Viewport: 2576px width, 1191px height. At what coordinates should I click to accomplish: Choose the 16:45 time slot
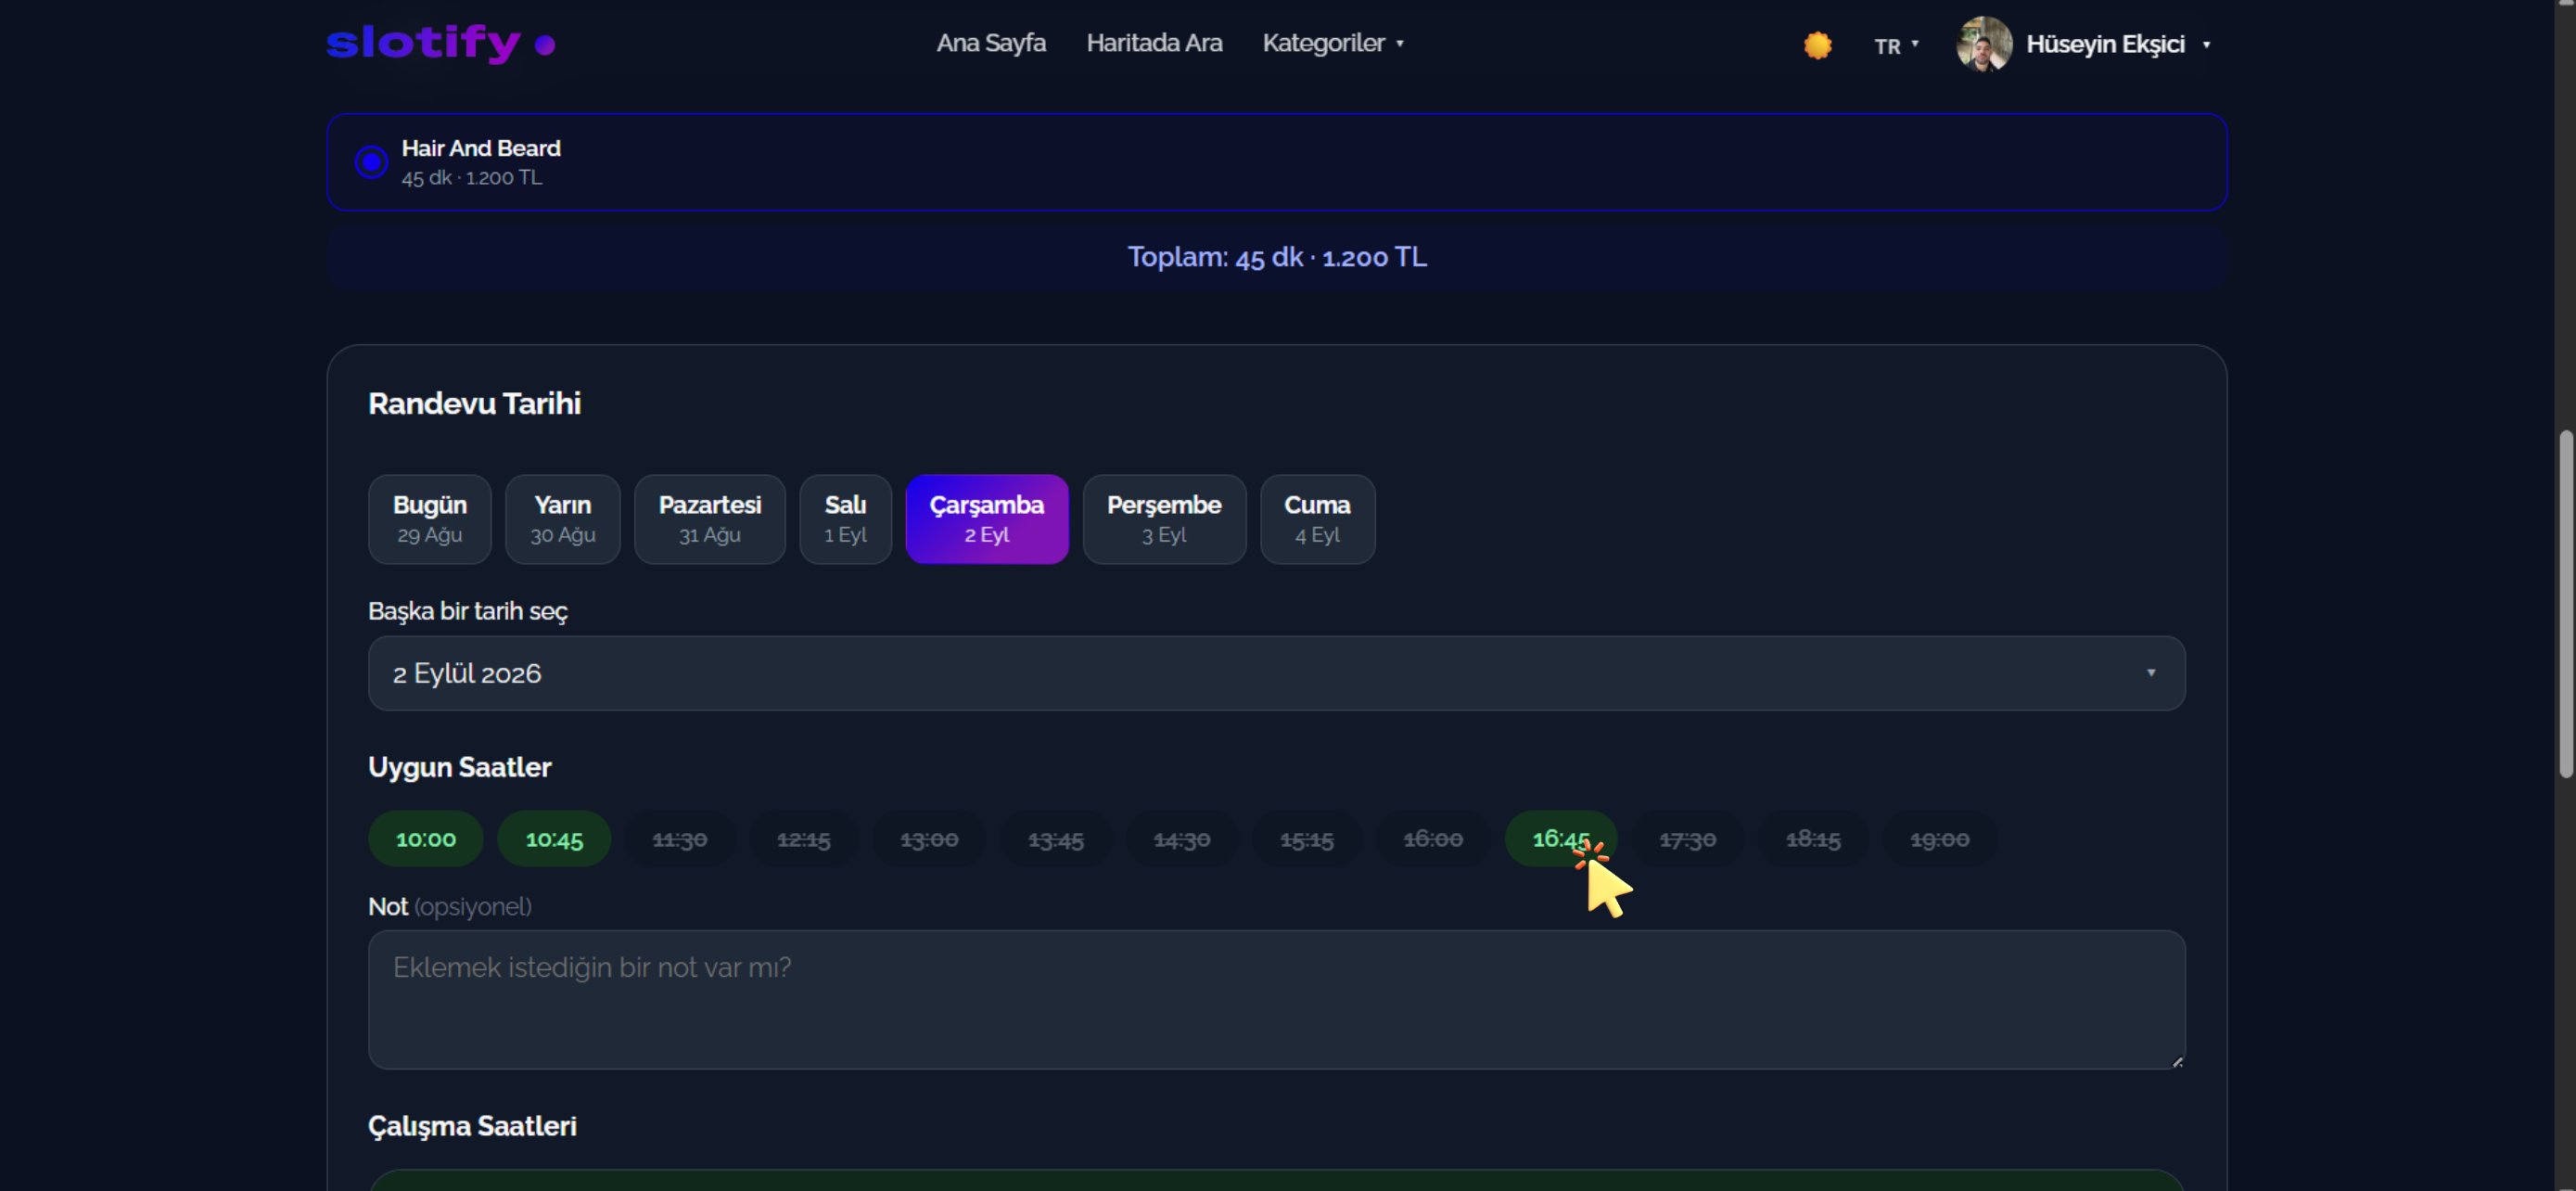pyautogui.click(x=1560, y=839)
